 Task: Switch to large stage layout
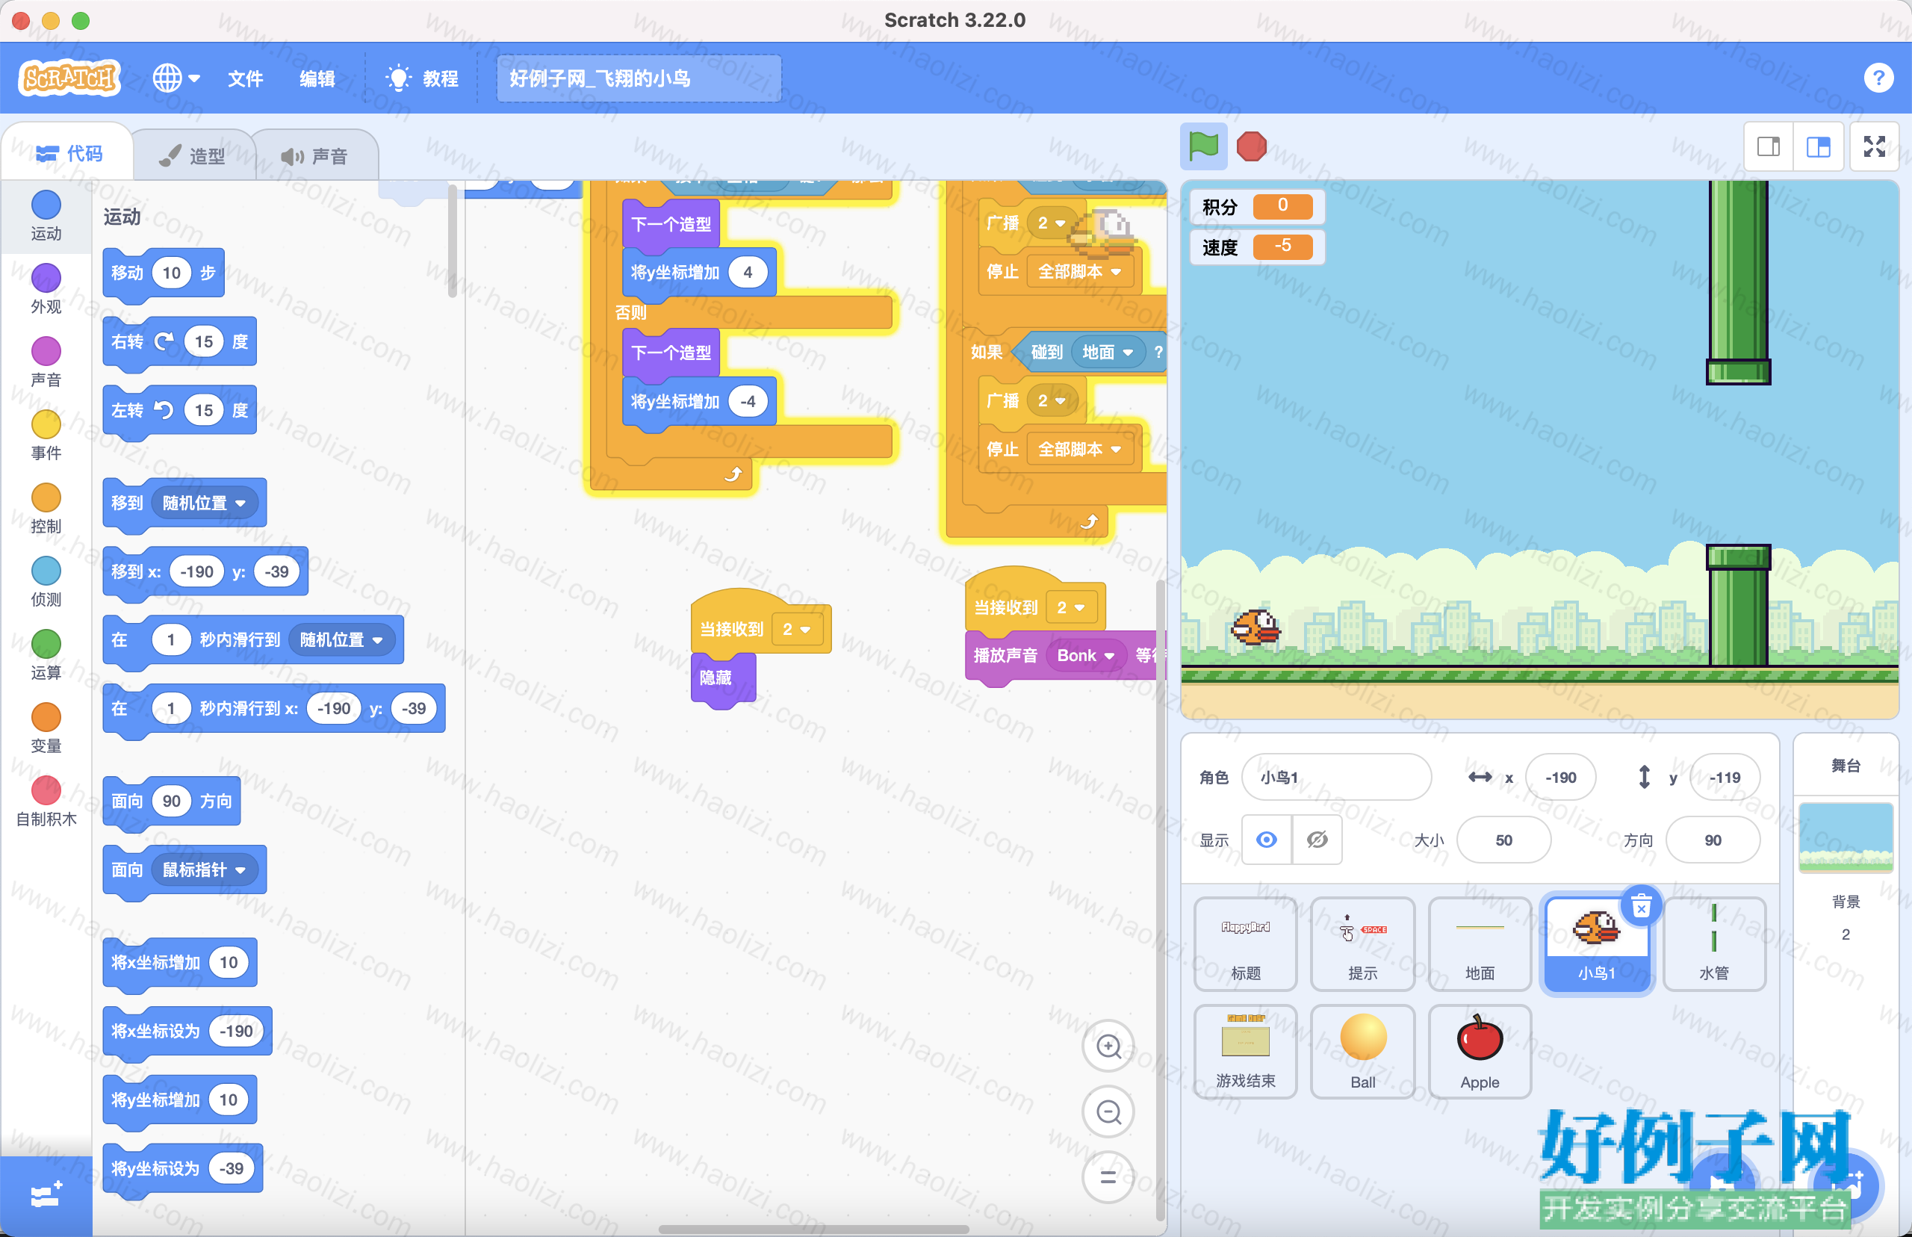1818,146
